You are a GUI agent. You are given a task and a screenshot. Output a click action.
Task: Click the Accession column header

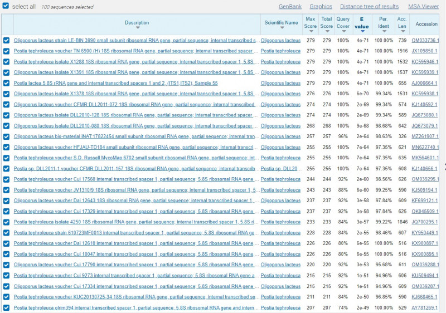(426, 24)
